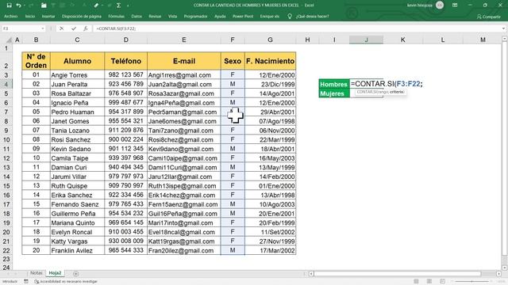
Task: Select column J header
Action: [x=366, y=40]
